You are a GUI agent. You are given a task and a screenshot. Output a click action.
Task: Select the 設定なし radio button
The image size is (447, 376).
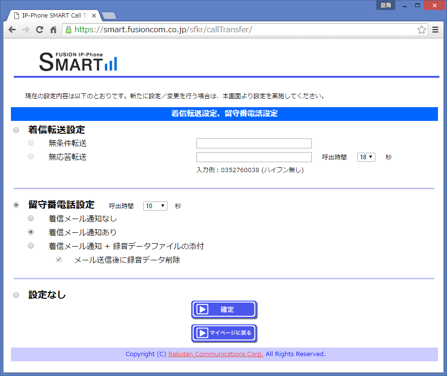(16, 295)
